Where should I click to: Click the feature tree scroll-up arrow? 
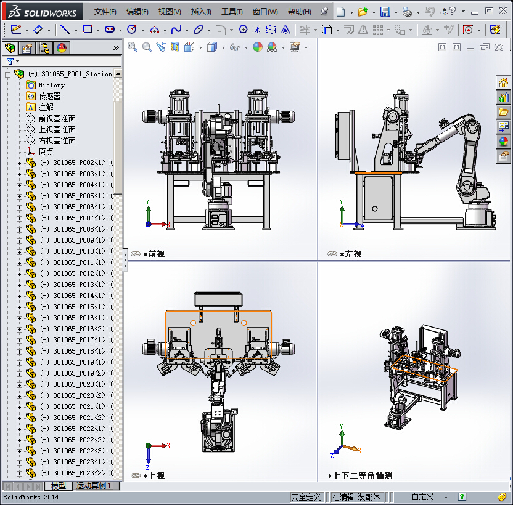(x=118, y=74)
